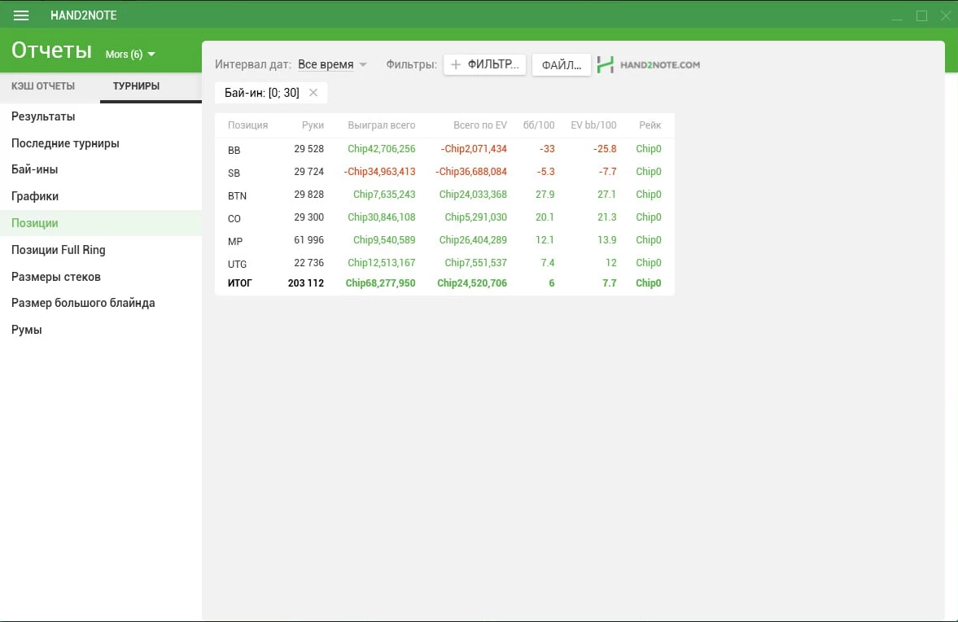The height and width of the screenshot is (622, 958).
Task: Sort by the бб/100 column header
Action: [539, 125]
